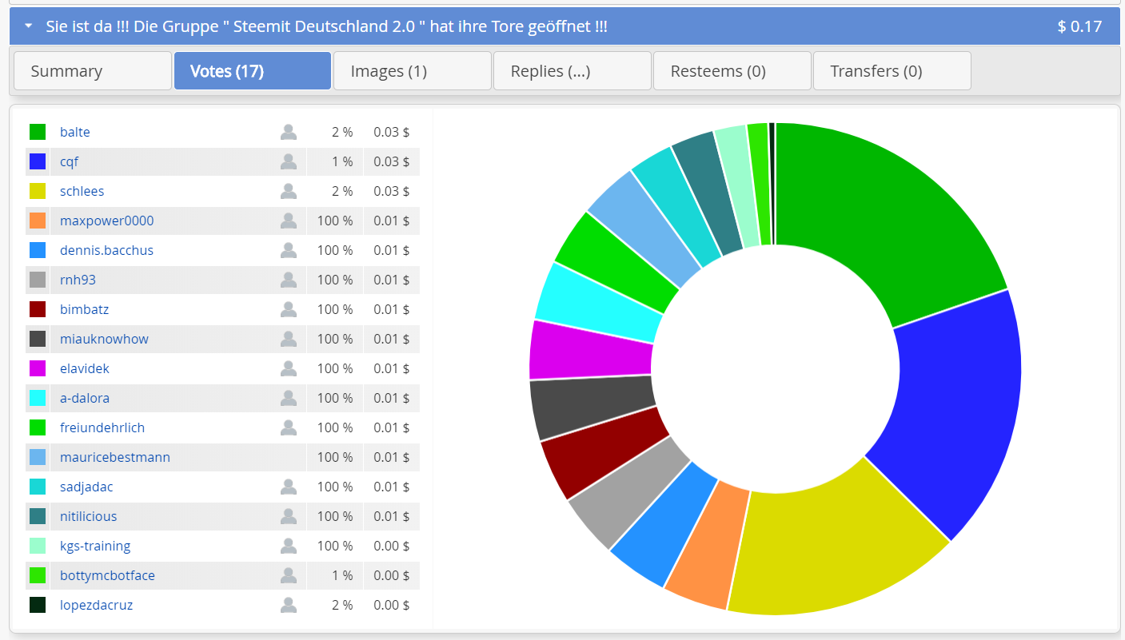Click the rnh93 voter name
The width and height of the screenshot is (1125, 640).
click(x=78, y=280)
